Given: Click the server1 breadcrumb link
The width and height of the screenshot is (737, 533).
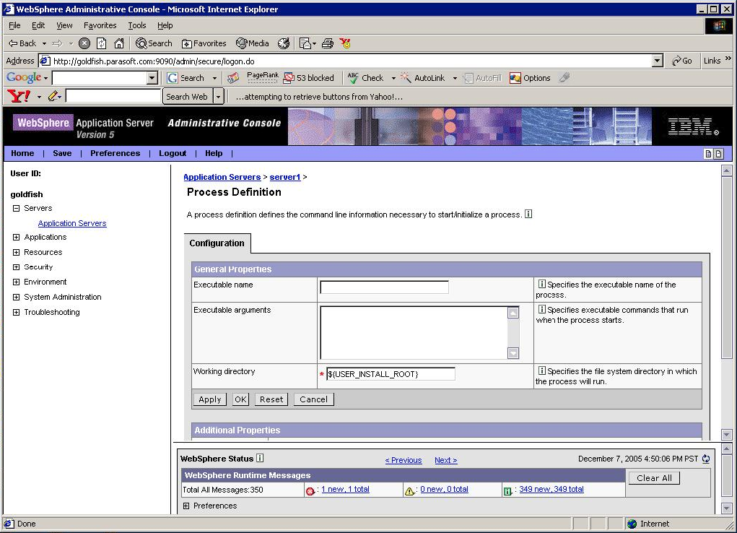Looking at the screenshot, I should pyautogui.click(x=285, y=177).
